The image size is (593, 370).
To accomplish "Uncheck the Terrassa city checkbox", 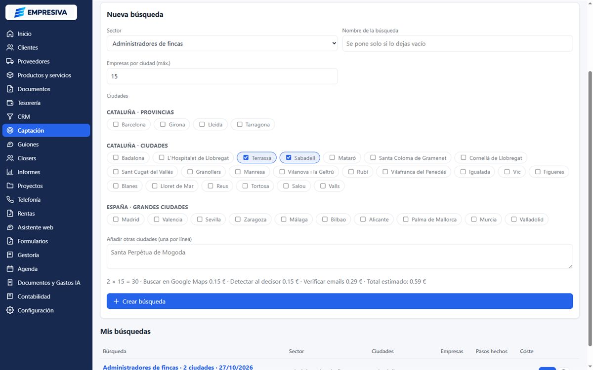I will point(246,158).
